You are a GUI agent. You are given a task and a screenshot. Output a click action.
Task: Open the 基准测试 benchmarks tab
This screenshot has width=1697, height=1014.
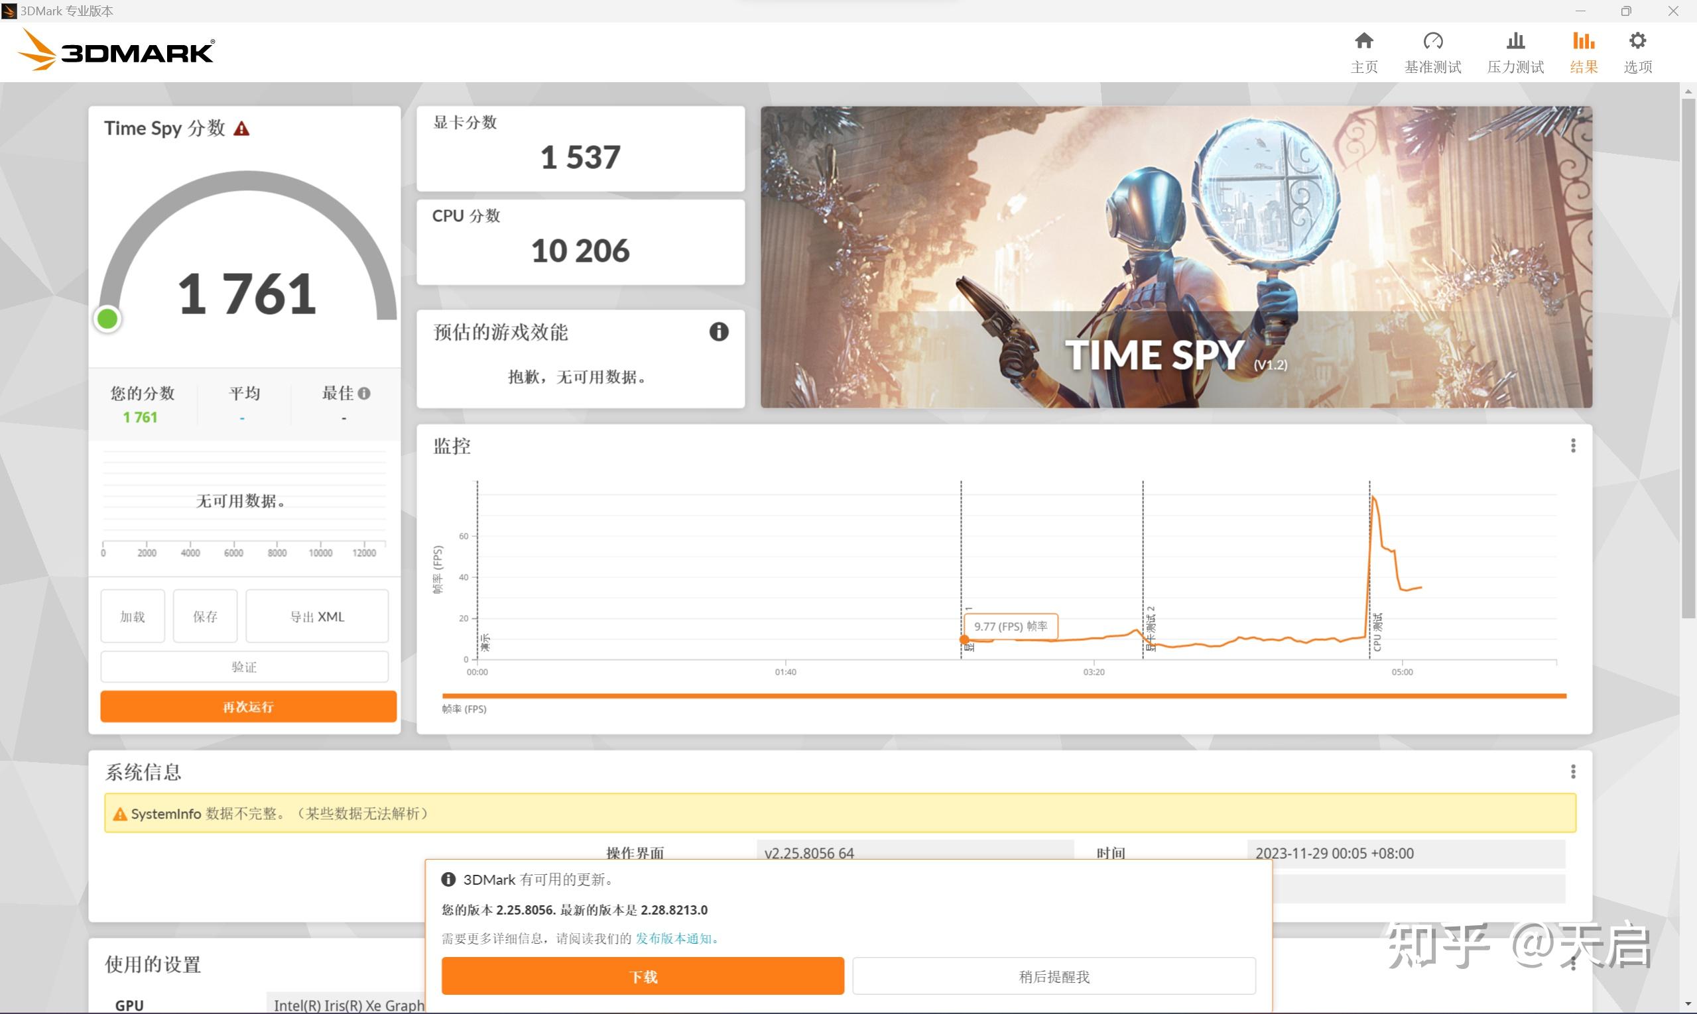pos(1432,52)
